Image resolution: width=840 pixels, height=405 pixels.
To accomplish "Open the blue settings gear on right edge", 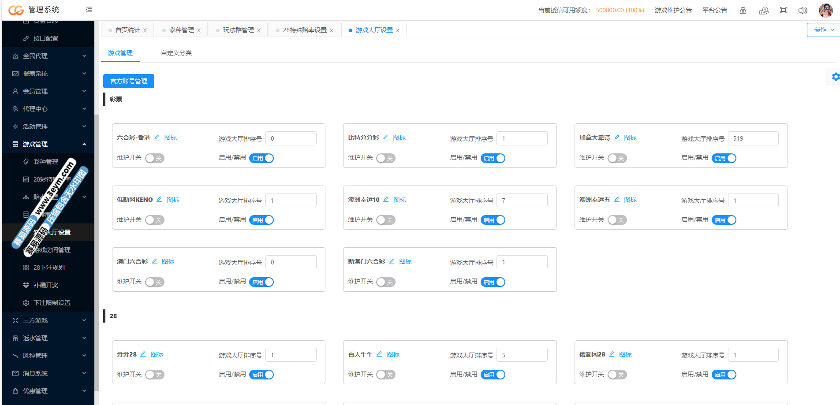I will [x=835, y=77].
